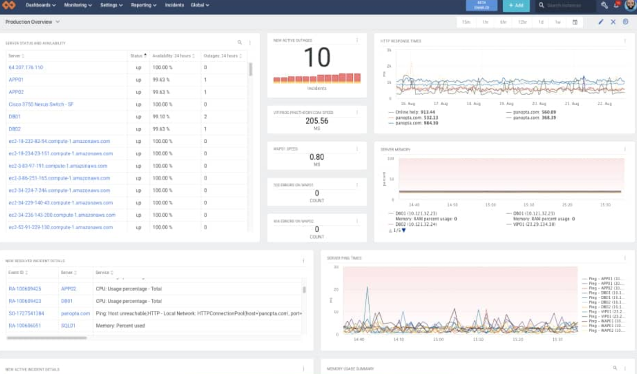Sort by Availability: 24 hours column
Image resolution: width=637 pixels, height=374 pixels.
click(x=174, y=56)
